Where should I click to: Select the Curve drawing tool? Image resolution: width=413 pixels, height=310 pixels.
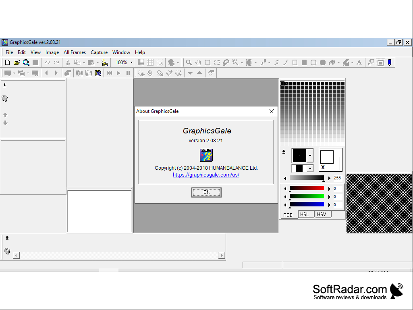coord(286,62)
